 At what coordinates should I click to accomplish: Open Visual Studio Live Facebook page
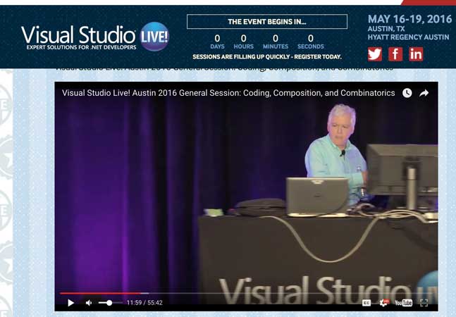click(x=395, y=54)
